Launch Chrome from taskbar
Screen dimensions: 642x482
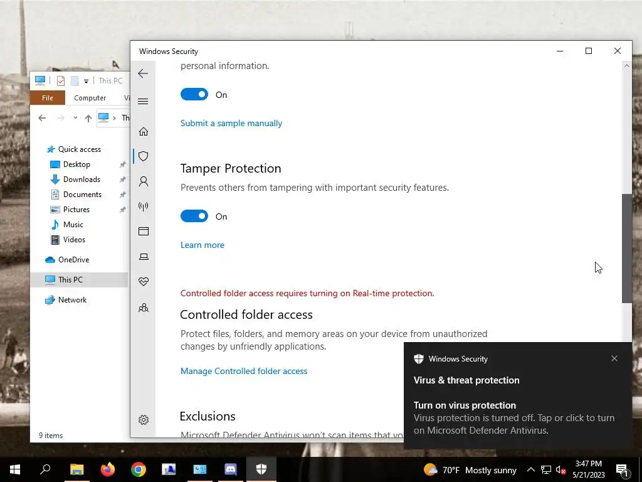tap(139, 469)
